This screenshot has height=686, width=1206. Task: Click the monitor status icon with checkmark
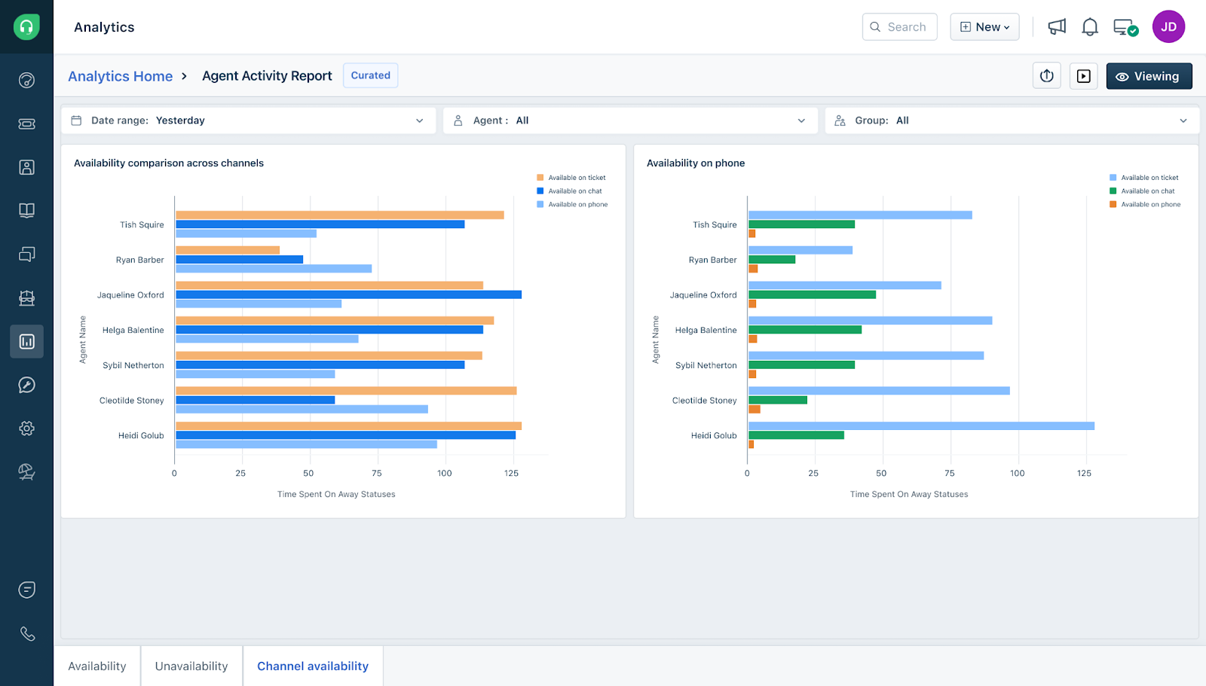[1125, 28]
